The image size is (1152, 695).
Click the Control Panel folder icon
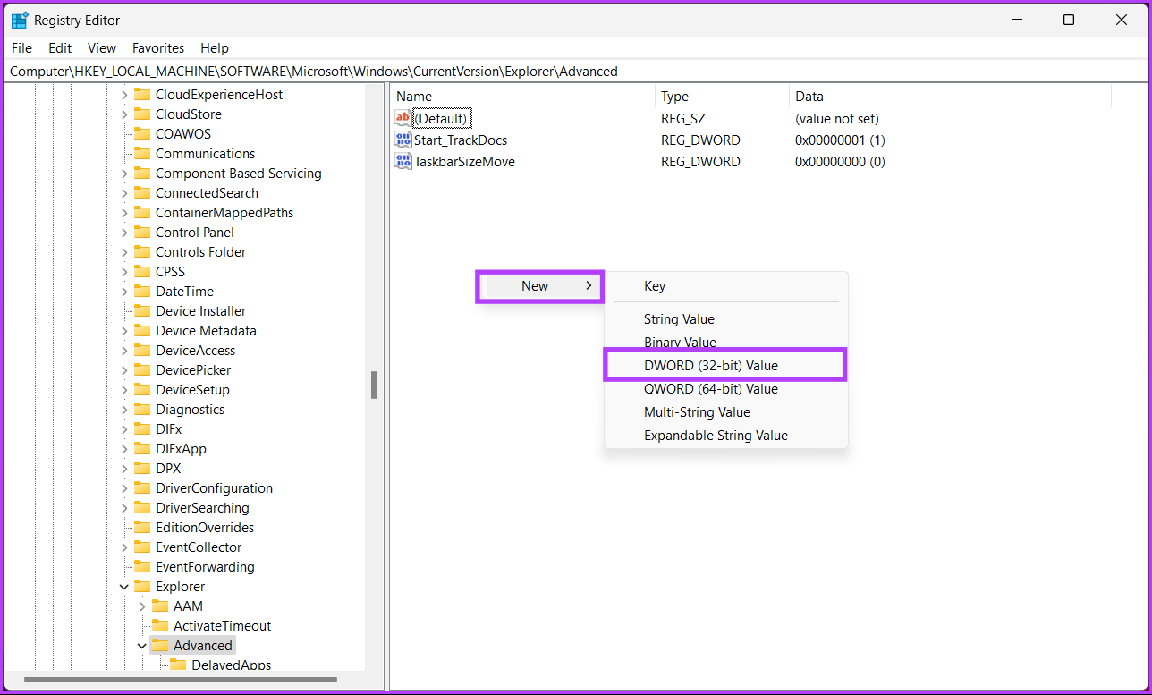(141, 233)
